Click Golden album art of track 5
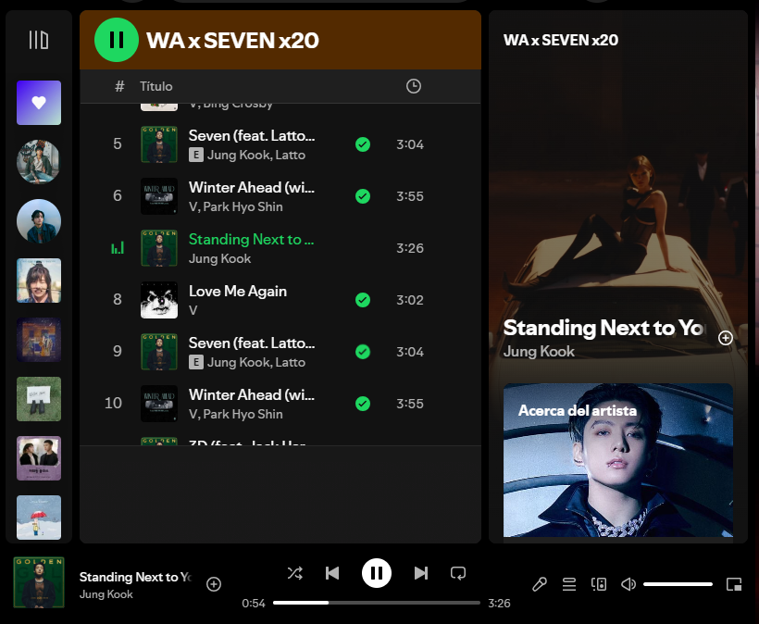The image size is (759, 624). click(x=159, y=144)
